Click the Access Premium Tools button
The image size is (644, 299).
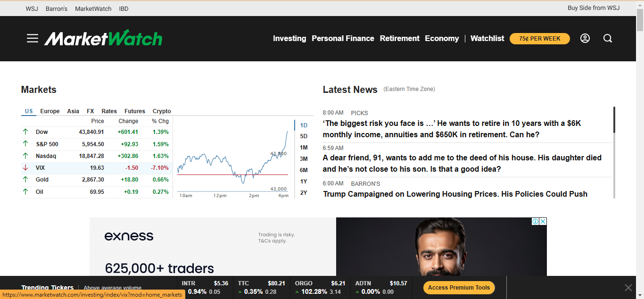tap(459, 288)
